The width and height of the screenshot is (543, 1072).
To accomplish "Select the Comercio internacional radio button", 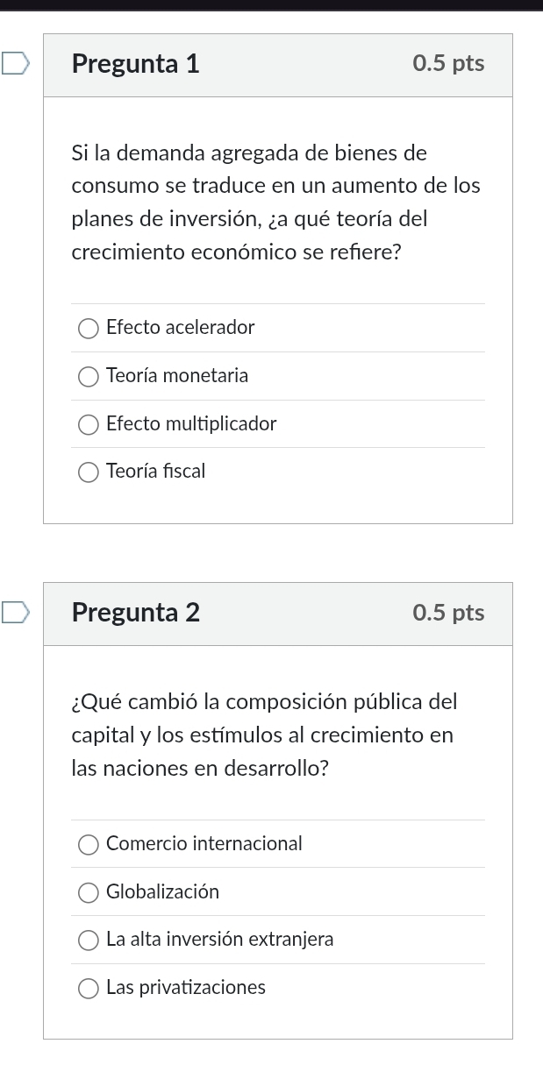I will pyautogui.click(x=89, y=845).
